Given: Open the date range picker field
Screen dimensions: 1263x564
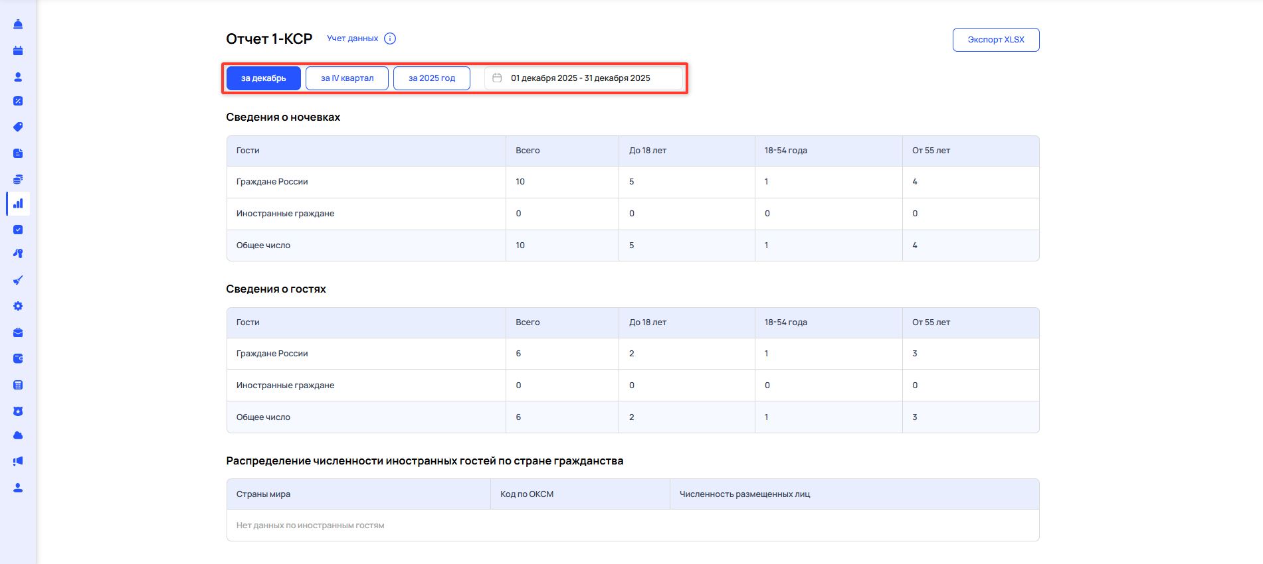Looking at the screenshot, I should tap(583, 78).
